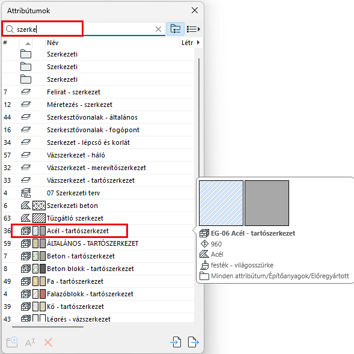Expand the Létr column header arrow

point(198,43)
